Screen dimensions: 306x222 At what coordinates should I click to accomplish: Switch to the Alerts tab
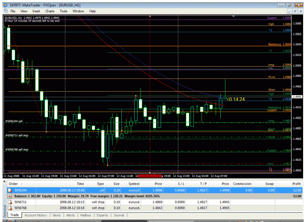click(x=71, y=215)
